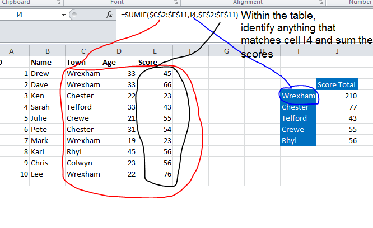
Task: Click the Colwyn town cell
Action: 83,163
